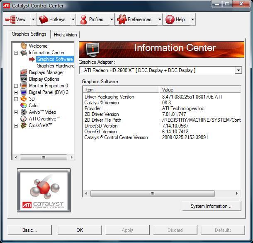Click the 3D cube icon
Screen dimensions: 253x243
24,99
